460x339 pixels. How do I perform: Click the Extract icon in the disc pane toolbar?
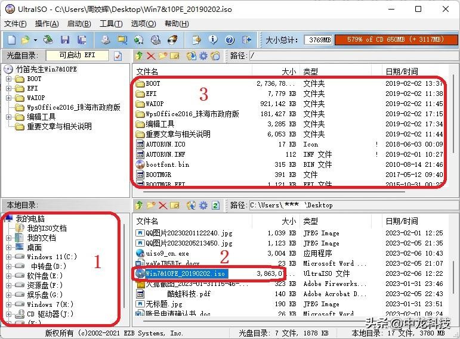(x=192, y=55)
